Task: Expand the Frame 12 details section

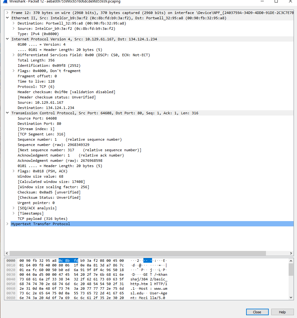Action: (x=7, y=12)
